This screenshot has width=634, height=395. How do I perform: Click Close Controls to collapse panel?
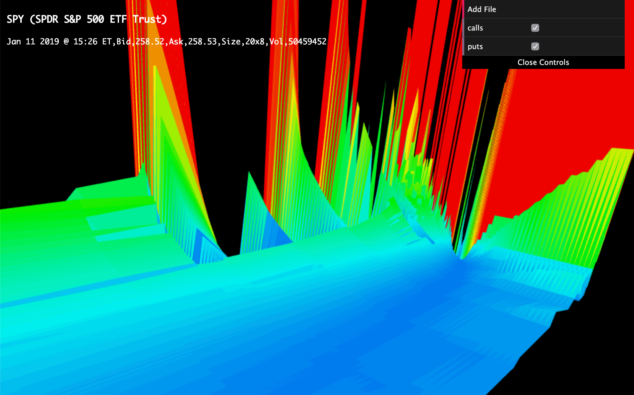543,62
